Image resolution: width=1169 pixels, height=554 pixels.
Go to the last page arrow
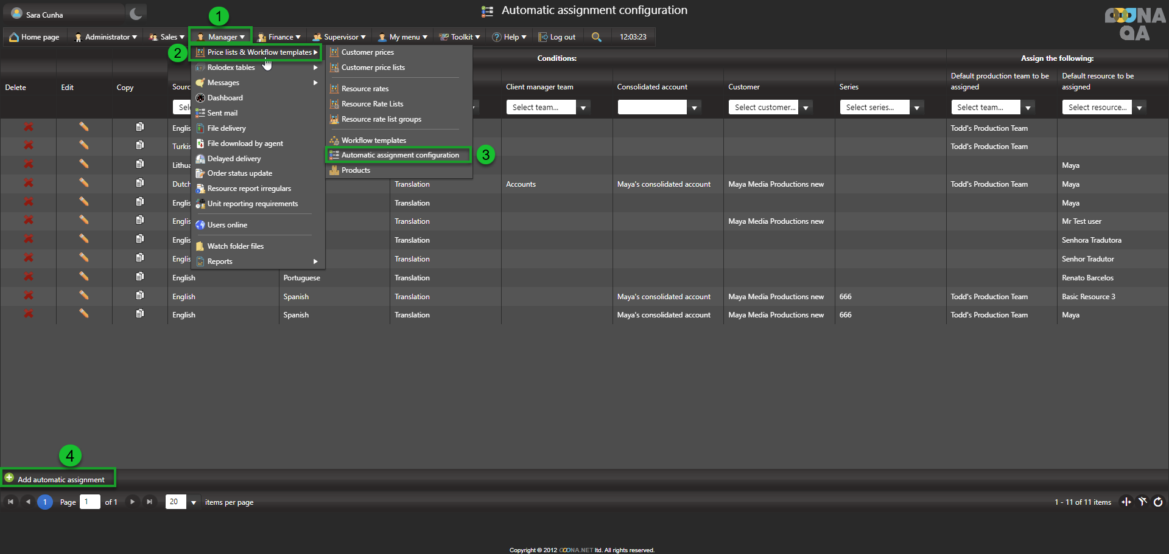click(149, 502)
